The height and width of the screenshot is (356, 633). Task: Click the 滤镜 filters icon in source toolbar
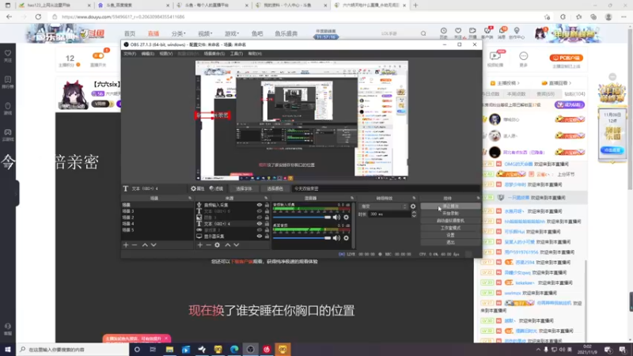coord(216,188)
